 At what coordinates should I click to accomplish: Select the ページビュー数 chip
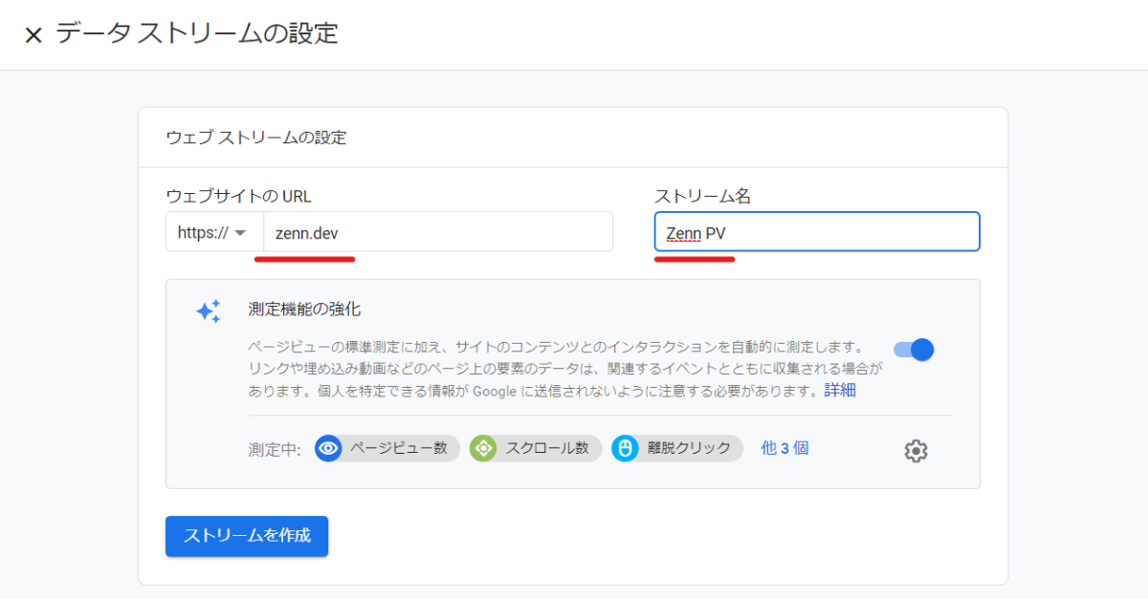pos(387,448)
